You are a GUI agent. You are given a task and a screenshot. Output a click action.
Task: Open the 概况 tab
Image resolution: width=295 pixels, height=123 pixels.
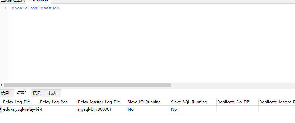pyautogui.click(x=37, y=93)
